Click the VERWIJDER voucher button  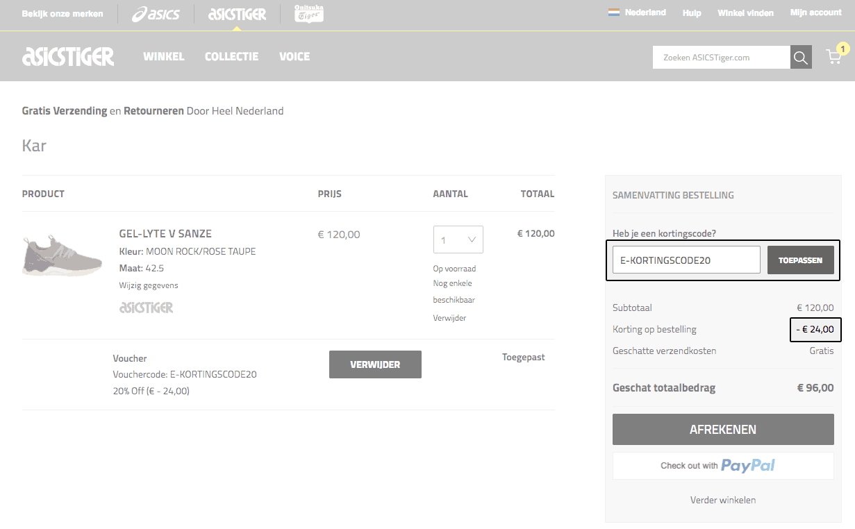pyautogui.click(x=375, y=364)
